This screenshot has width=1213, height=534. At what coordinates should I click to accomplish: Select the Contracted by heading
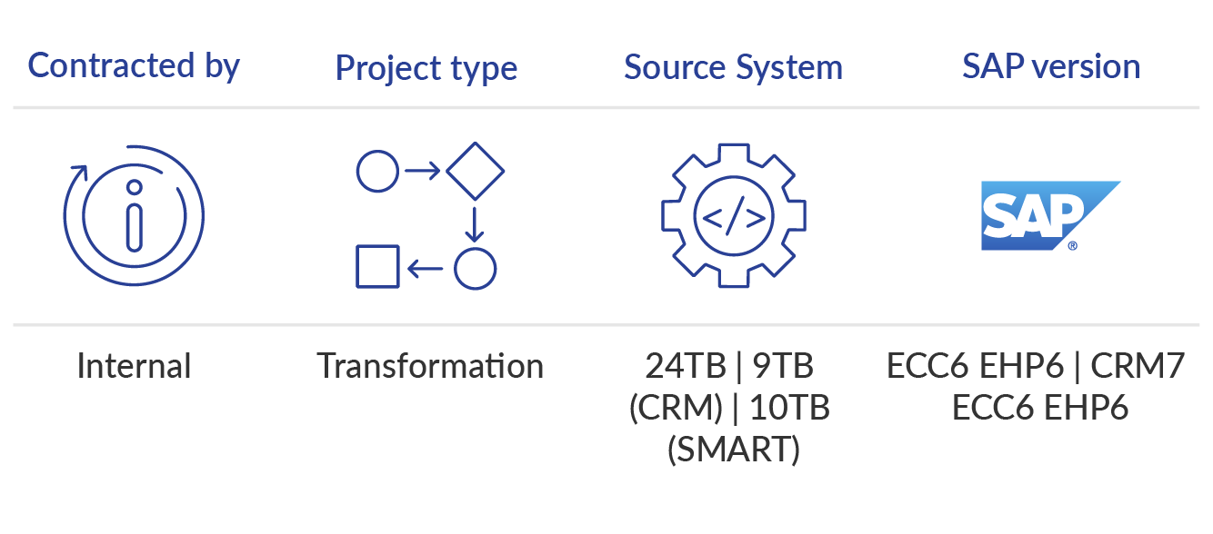pyautogui.click(x=134, y=66)
